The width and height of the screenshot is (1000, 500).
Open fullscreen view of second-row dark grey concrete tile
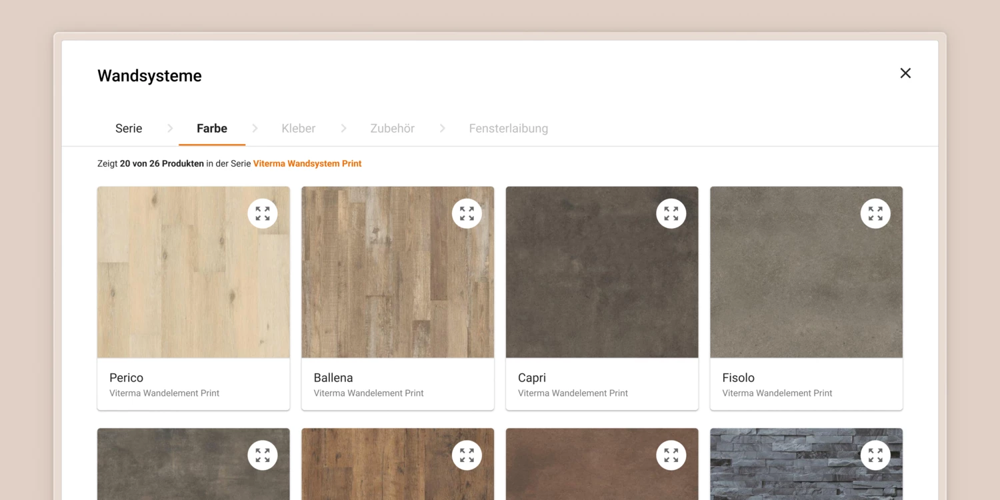click(x=263, y=455)
